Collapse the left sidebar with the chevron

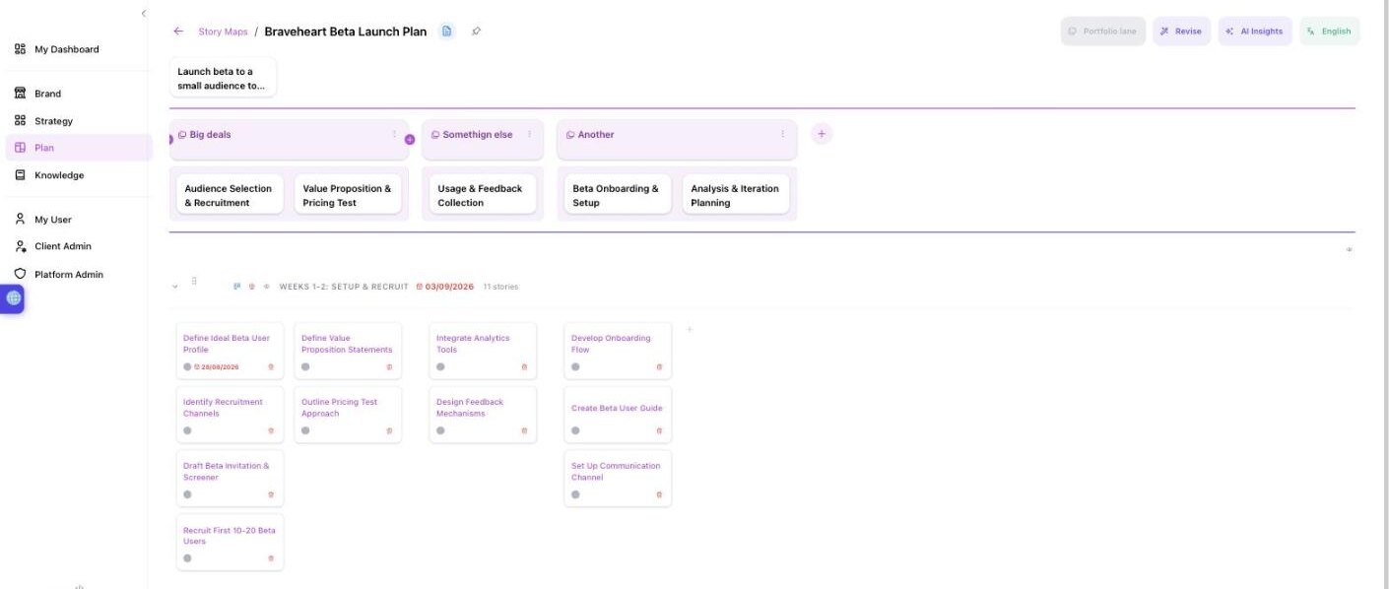(x=143, y=13)
